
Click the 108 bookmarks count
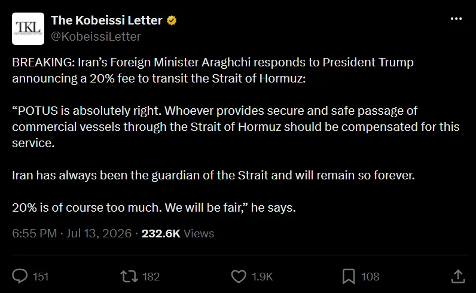click(370, 277)
